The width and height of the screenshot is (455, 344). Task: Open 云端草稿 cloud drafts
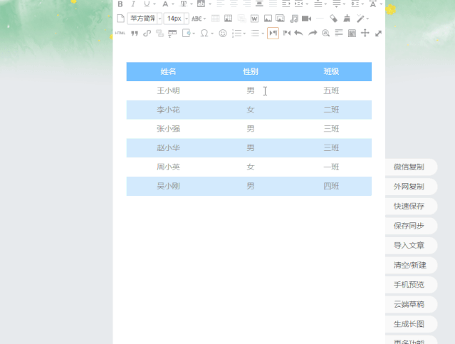click(411, 304)
